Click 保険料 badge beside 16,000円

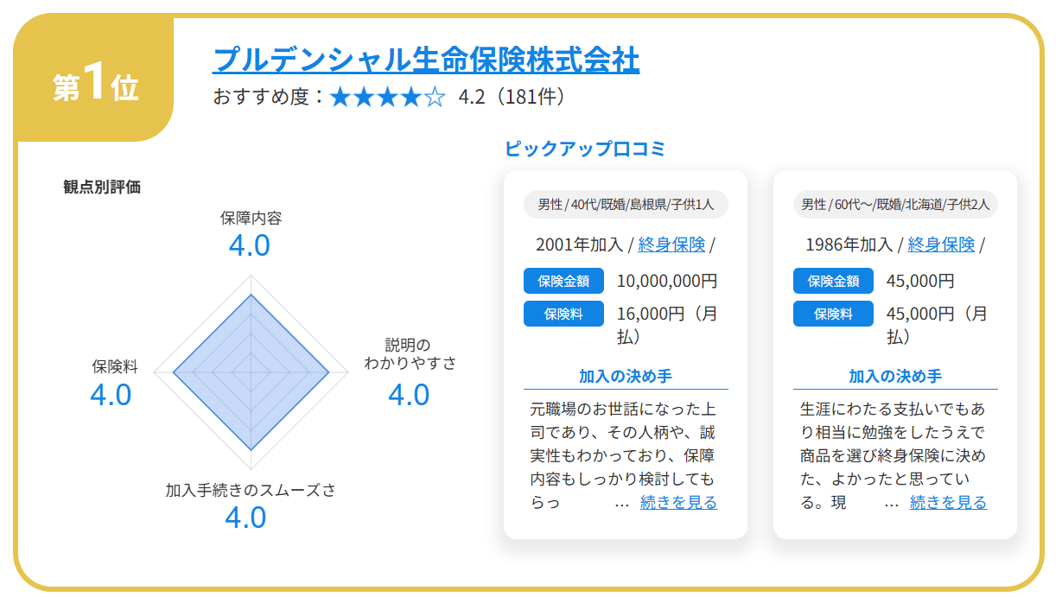563,314
